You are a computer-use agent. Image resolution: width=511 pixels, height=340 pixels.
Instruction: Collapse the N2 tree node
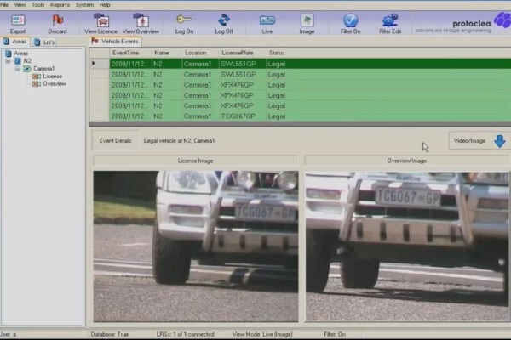pyautogui.click(x=8, y=61)
